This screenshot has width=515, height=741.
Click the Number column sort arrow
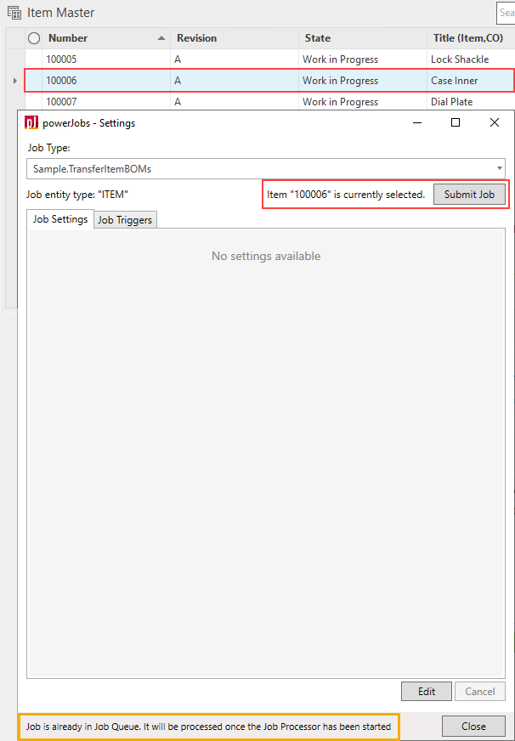[161, 38]
